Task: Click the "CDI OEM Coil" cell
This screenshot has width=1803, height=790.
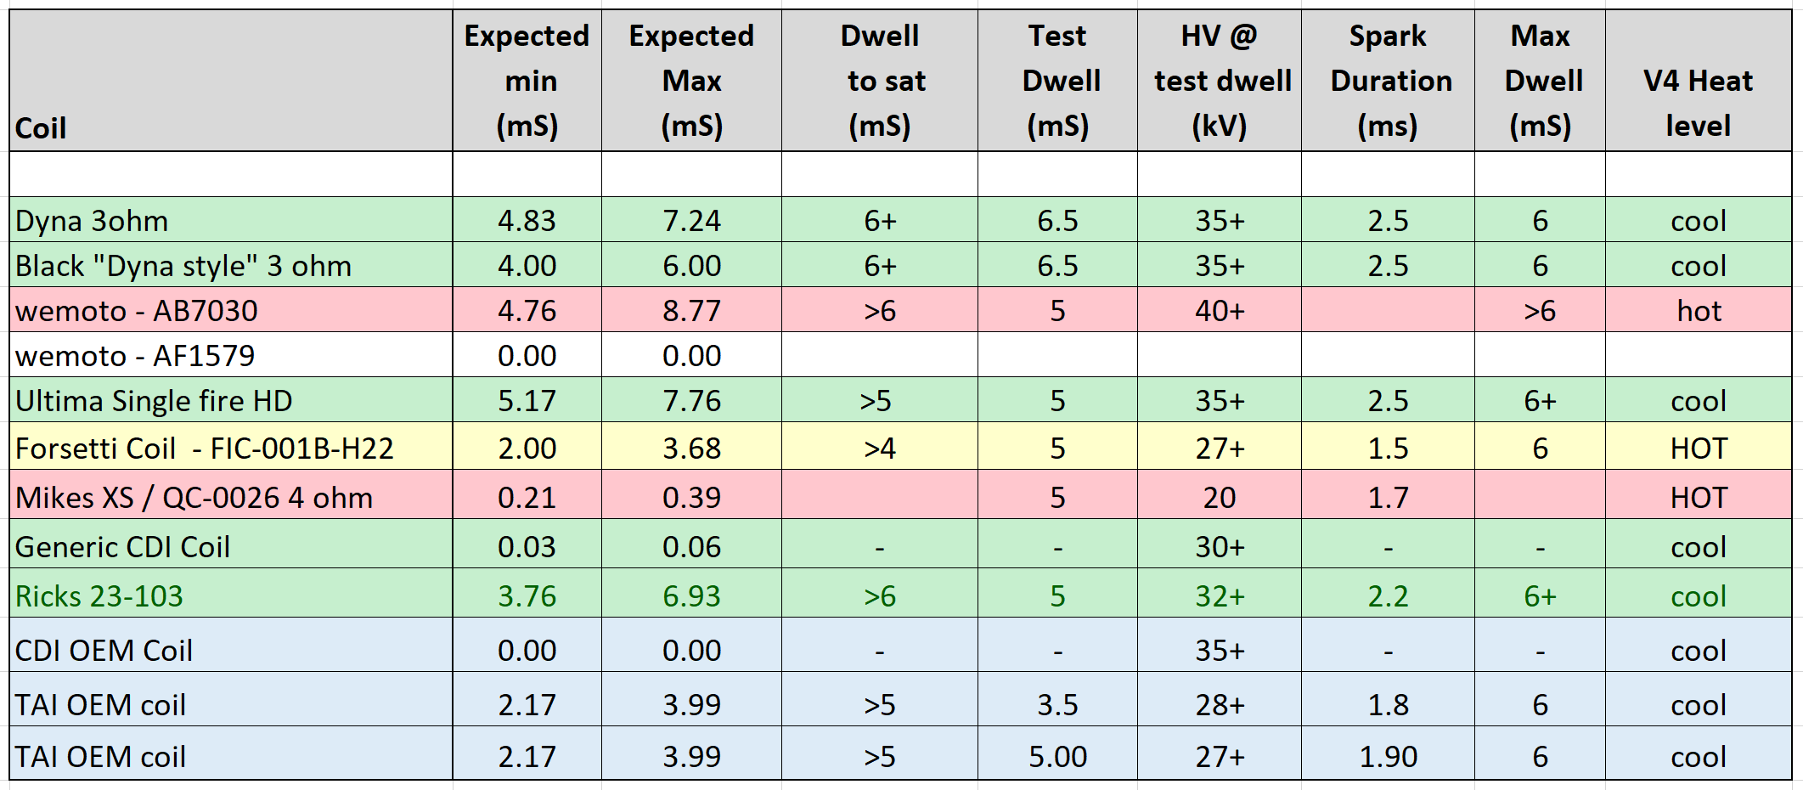Action: pos(104,650)
